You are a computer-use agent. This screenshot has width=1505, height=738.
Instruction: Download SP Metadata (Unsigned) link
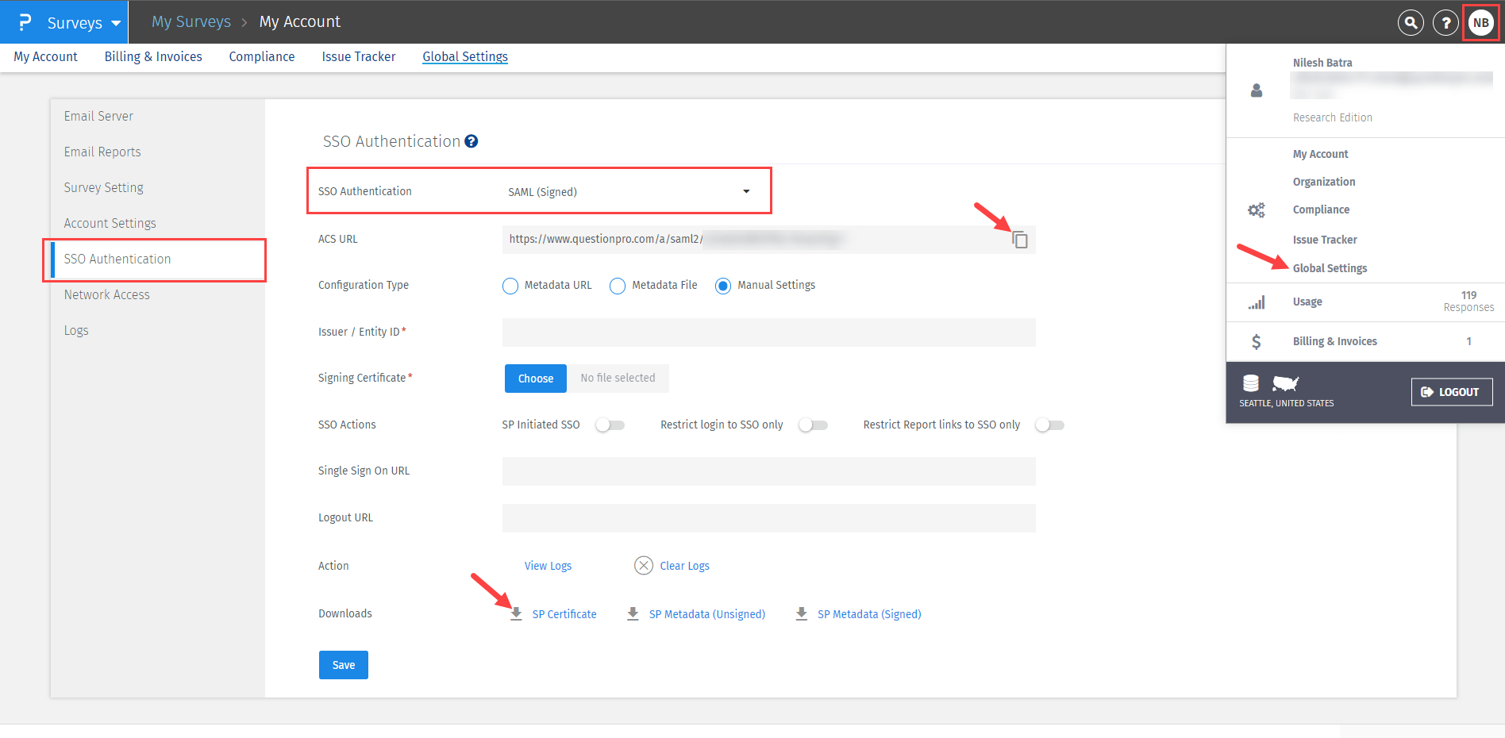707,614
